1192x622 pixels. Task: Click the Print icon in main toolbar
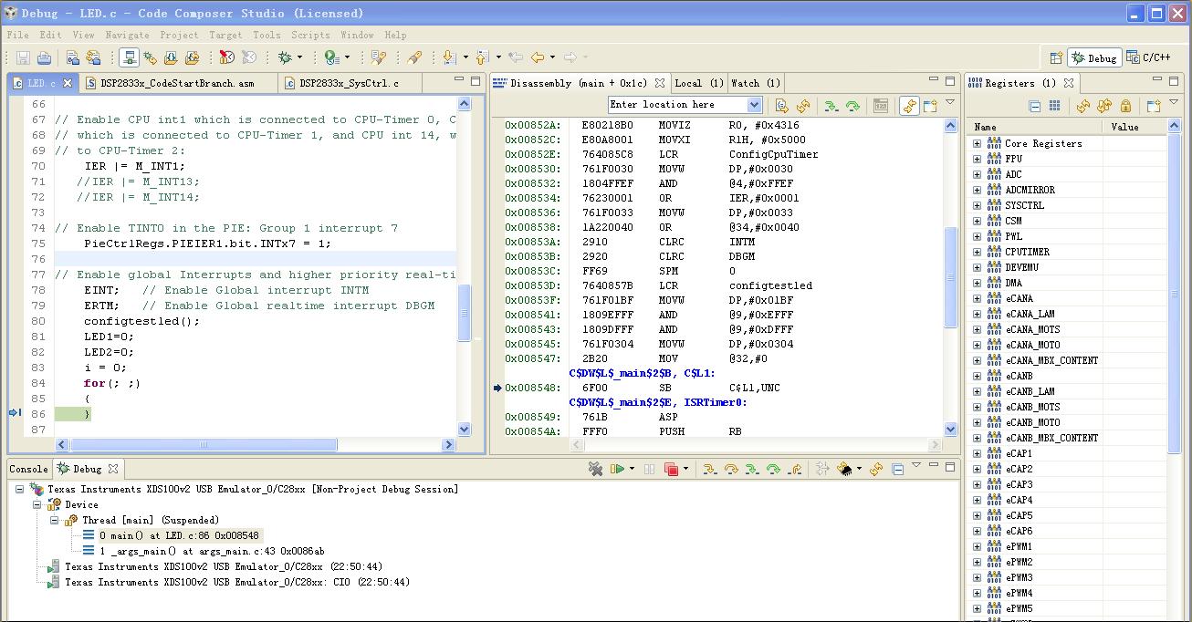point(44,57)
